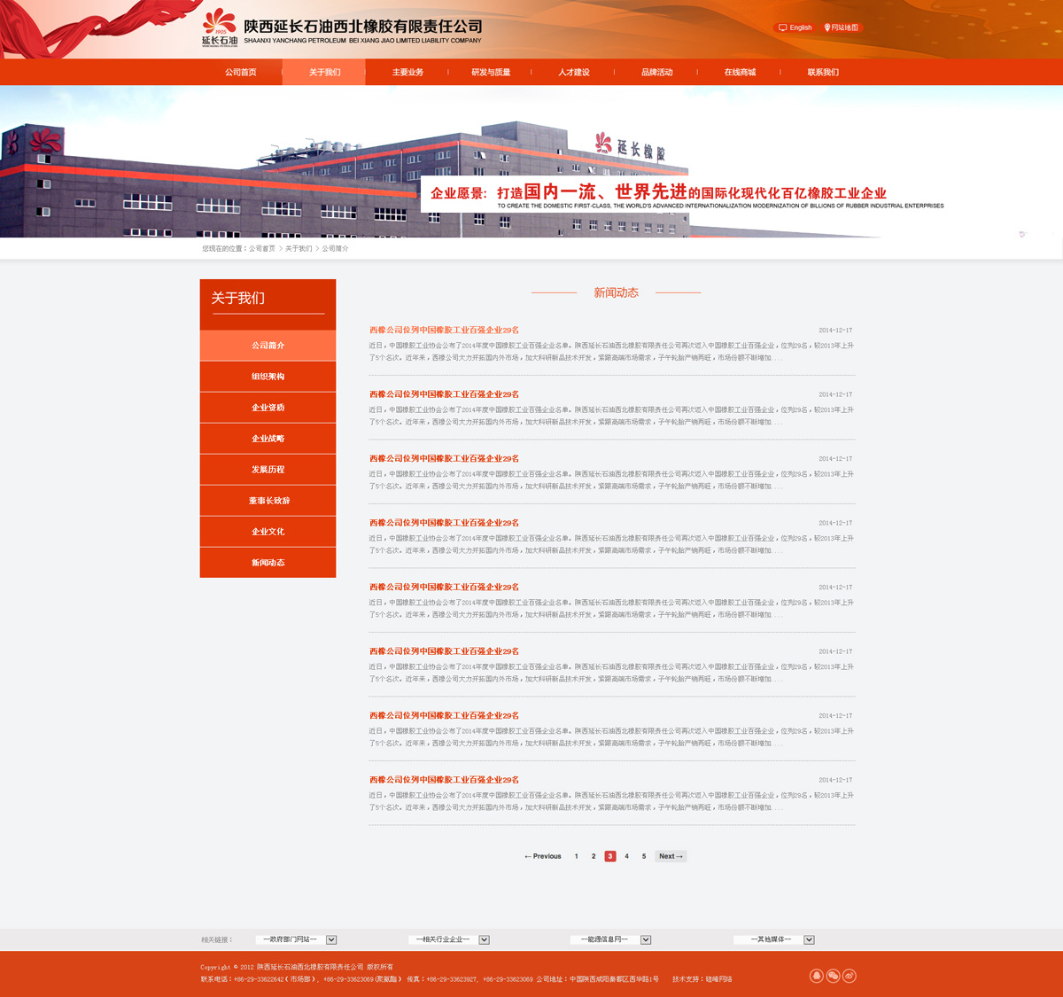Go to the Previous page of news

(x=543, y=856)
